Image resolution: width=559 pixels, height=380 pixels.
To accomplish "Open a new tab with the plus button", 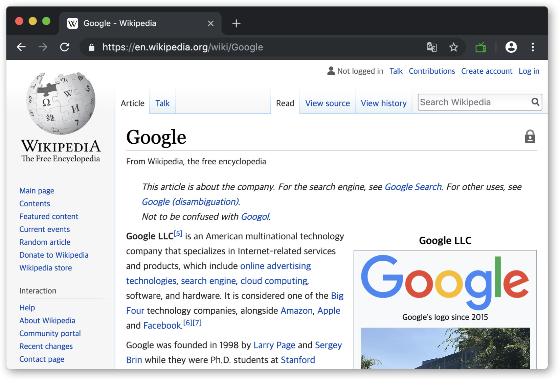I will (x=236, y=23).
